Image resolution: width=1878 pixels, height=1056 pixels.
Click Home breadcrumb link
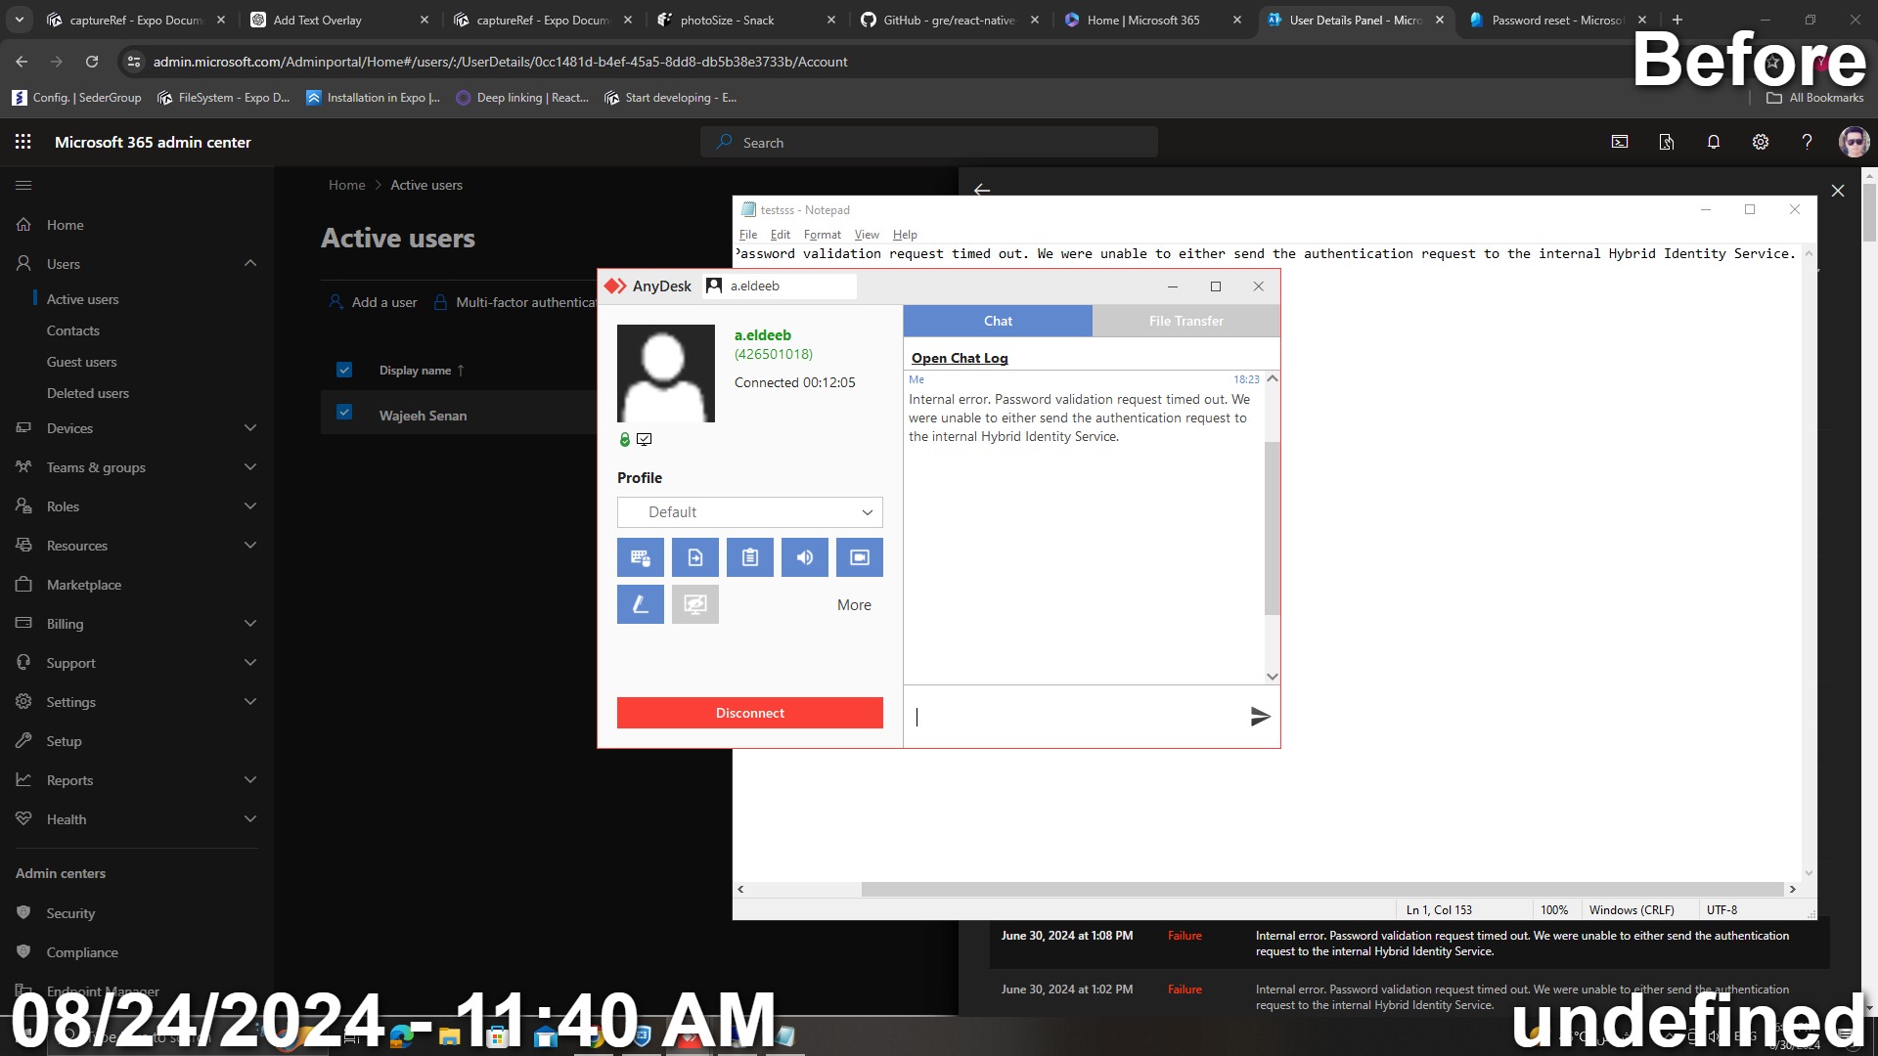[x=346, y=185]
